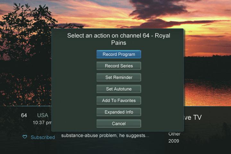This screenshot has width=231, height=154.
Task: Click the Subscribed status label
Action: 43,137
